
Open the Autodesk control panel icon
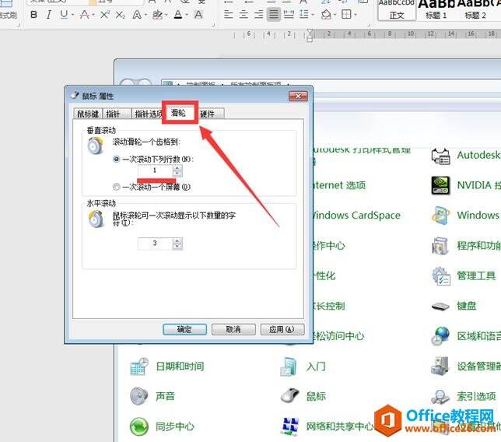pyautogui.click(x=440, y=156)
